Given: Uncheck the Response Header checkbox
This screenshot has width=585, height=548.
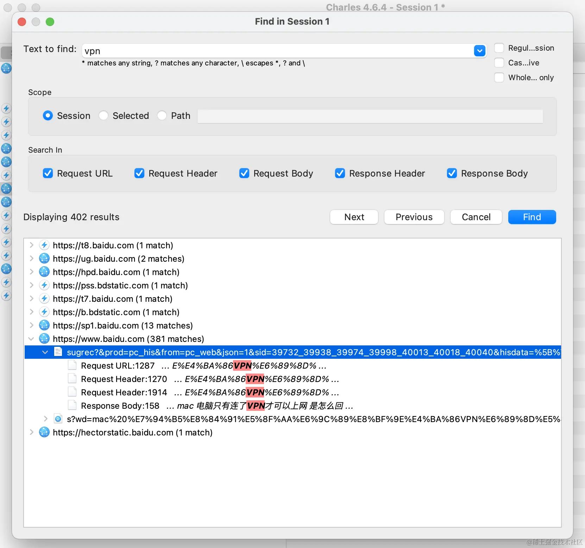Looking at the screenshot, I should click(x=340, y=173).
